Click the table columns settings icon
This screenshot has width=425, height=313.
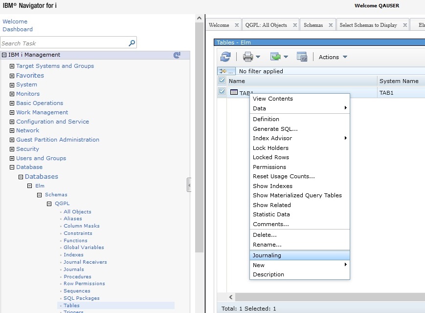302,57
